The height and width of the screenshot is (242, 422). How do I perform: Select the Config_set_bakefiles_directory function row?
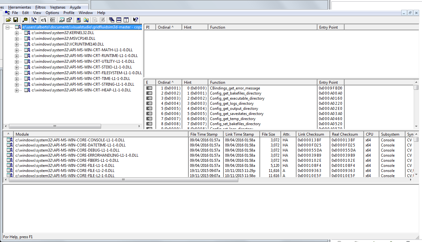point(235,124)
